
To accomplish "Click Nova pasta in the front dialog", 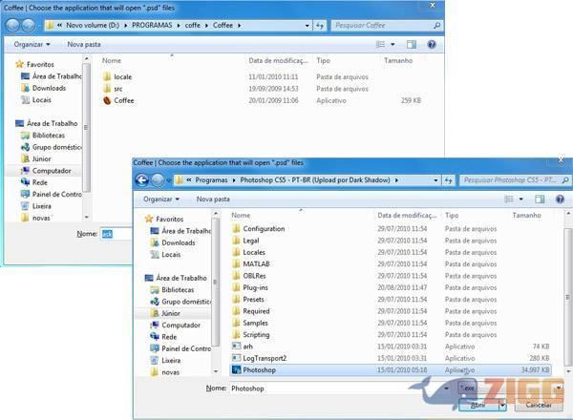I will [x=215, y=199].
